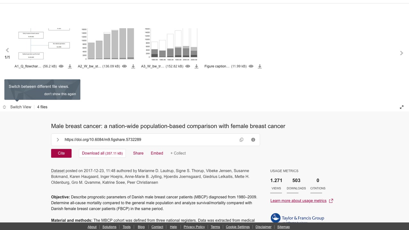The image size is (409, 230).
Task: Open the Privacy Policy footer link
Action: point(194,227)
